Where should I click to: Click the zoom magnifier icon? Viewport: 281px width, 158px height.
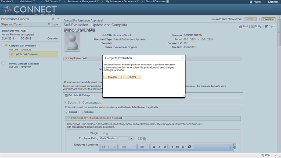[263, 155]
